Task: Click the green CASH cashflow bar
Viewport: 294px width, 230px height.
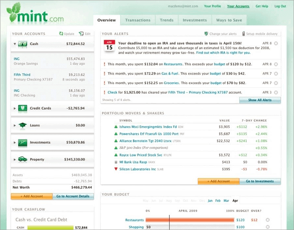Action: tap(50, 228)
